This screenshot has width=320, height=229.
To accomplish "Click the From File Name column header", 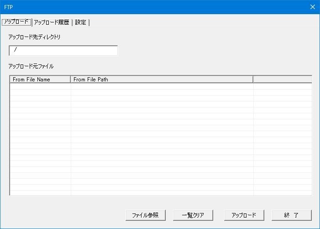I will point(40,80).
